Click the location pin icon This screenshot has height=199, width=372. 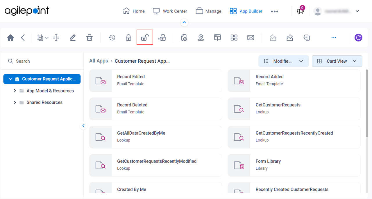click(201, 38)
